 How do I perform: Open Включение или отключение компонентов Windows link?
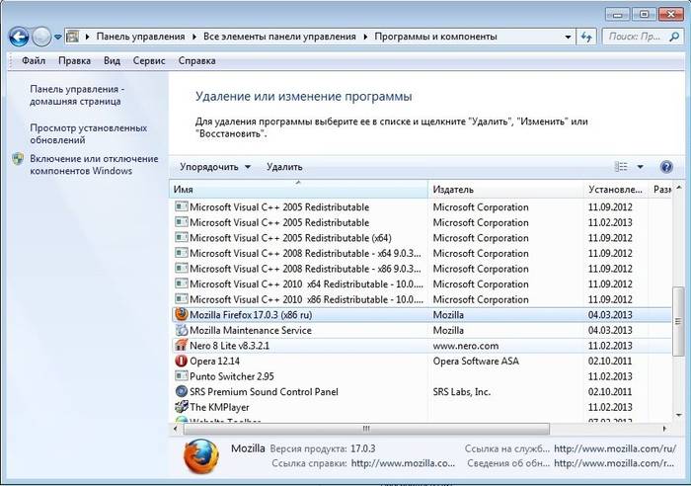(x=93, y=164)
